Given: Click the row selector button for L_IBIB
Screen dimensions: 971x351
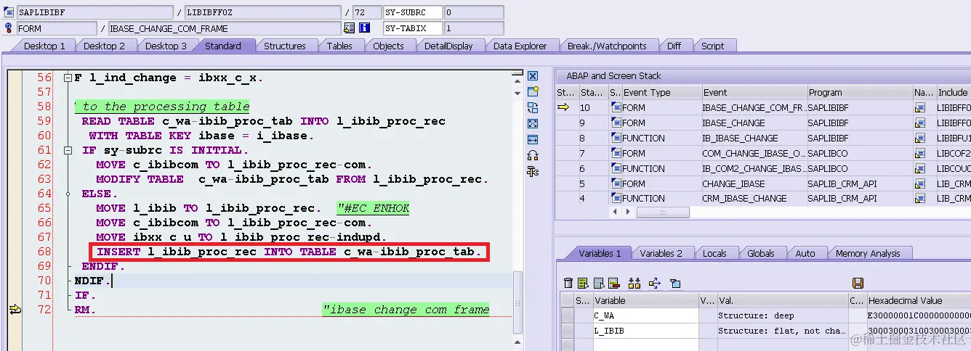Looking at the screenshot, I should coord(567,331).
